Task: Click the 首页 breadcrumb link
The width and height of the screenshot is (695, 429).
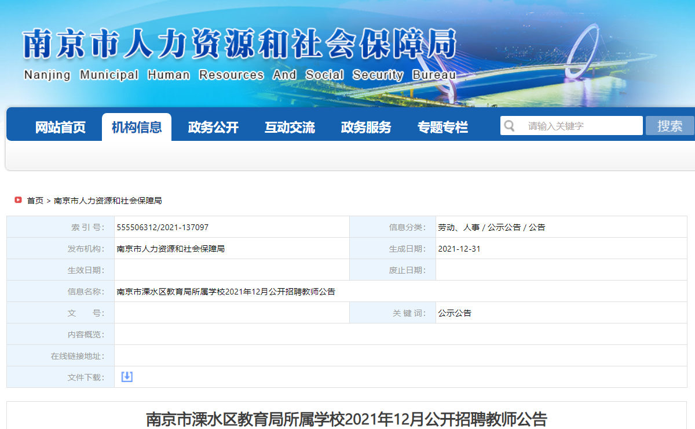Action: pyautogui.click(x=35, y=201)
